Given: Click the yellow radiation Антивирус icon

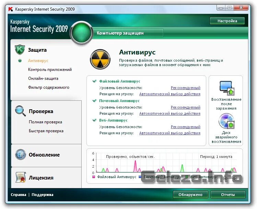Looking at the screenshot, I should coord(100,59).
